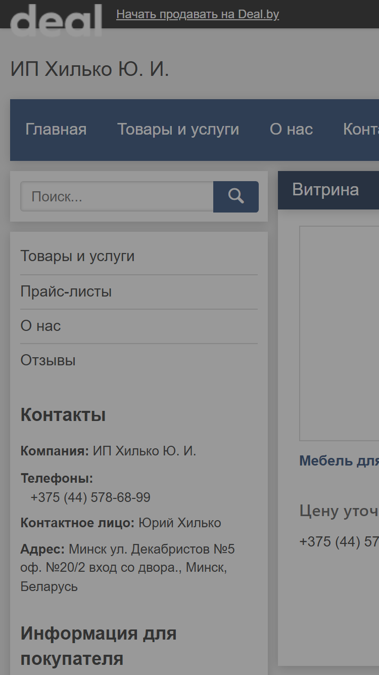This screenshot has height=675, width=379.
Task: Click the magnifier search button
Action: [236, 196]
